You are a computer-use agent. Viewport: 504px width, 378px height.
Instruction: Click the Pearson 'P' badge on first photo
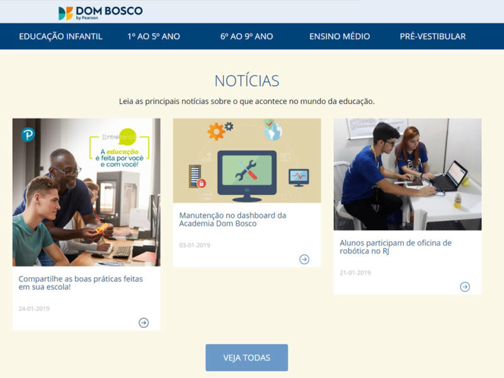(x=28, y=134)
